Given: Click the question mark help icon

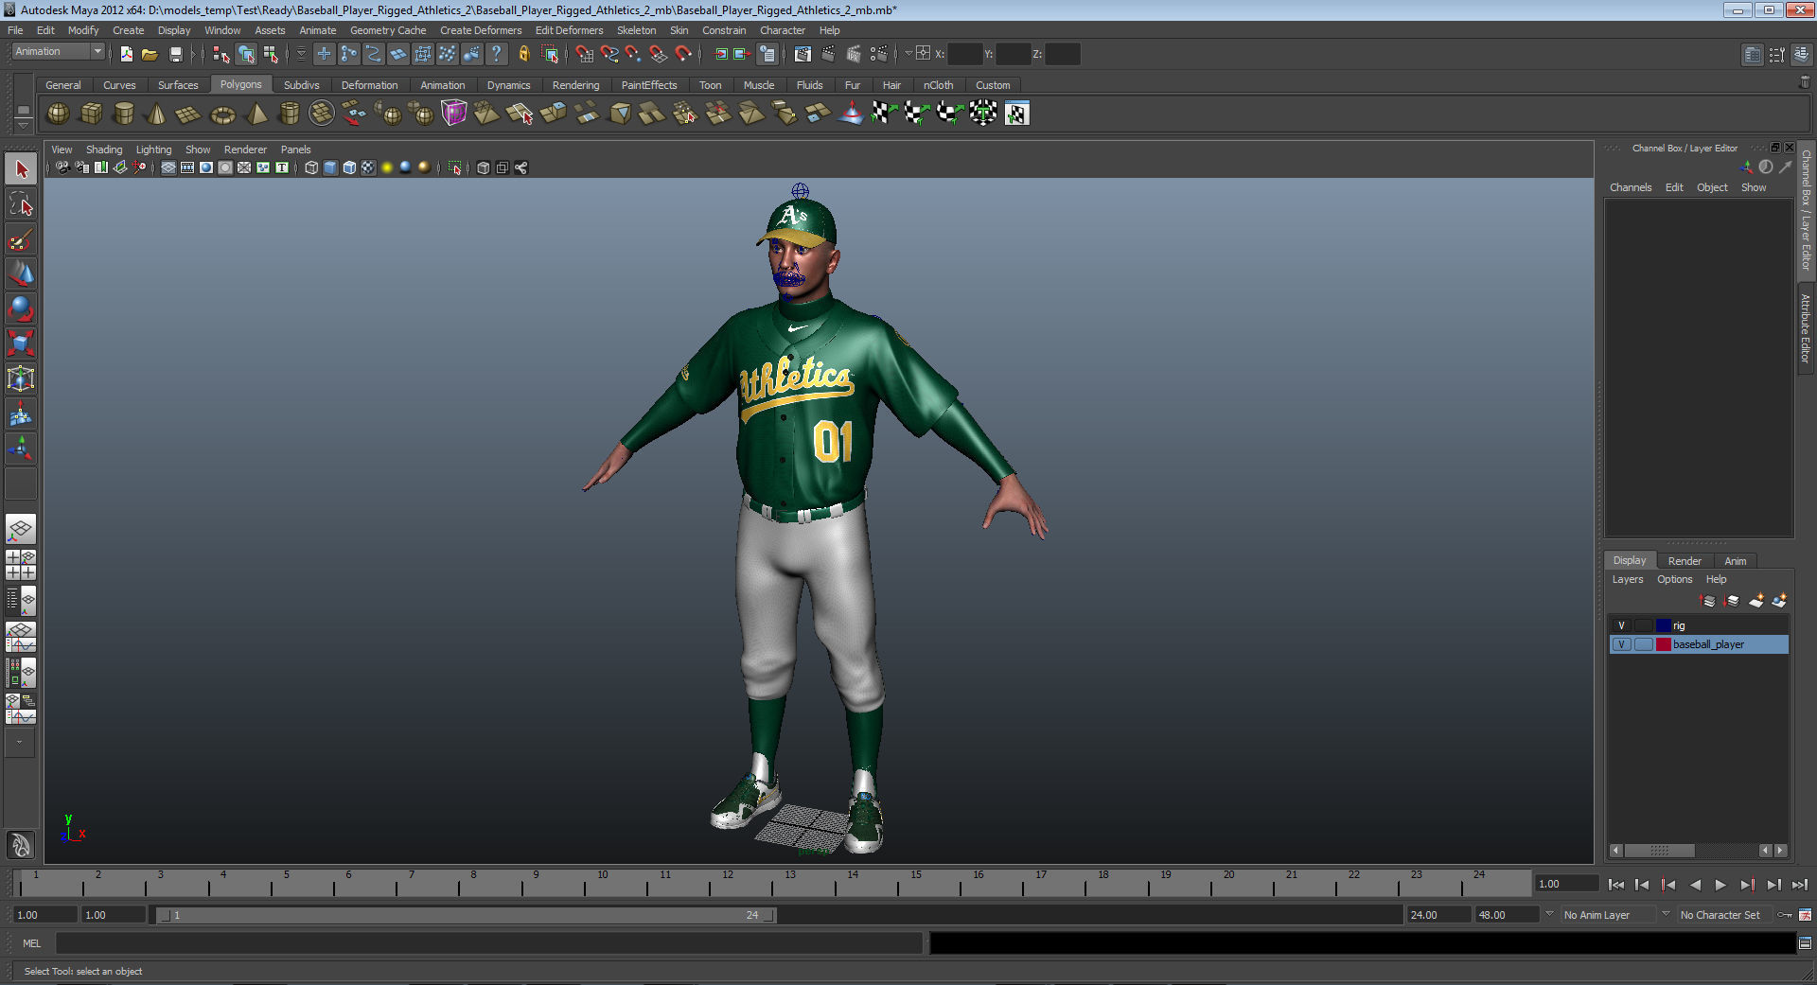Looking at the screenshot, I should [495, 54].
